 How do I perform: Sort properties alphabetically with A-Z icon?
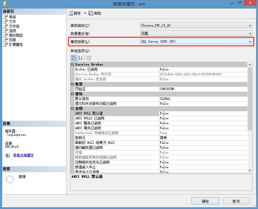click(x=80, y=58)
